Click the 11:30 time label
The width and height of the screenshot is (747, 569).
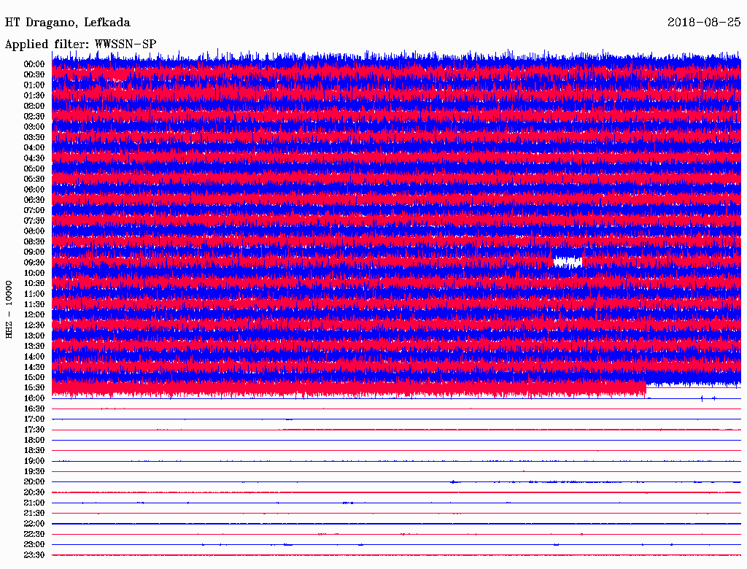(34, 304)
